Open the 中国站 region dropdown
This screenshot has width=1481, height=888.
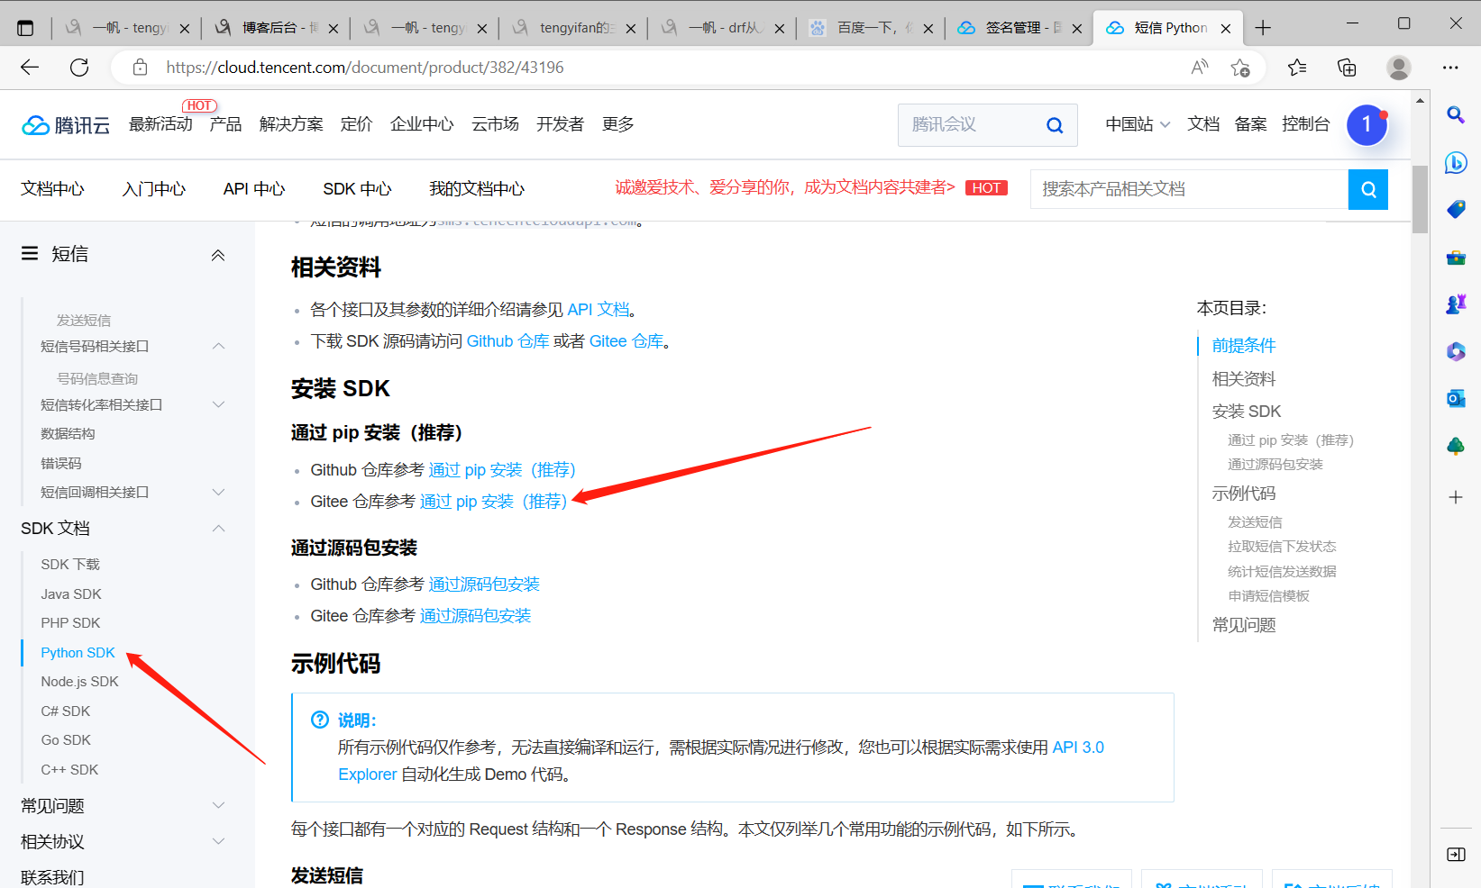[1138, 124]
